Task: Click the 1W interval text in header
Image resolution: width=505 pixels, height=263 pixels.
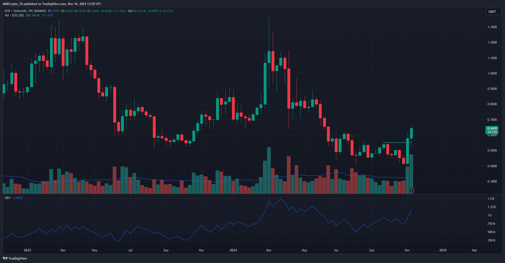Action: click(30, 11)
